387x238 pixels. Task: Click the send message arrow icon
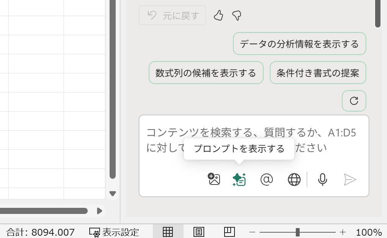coord(350,180)
